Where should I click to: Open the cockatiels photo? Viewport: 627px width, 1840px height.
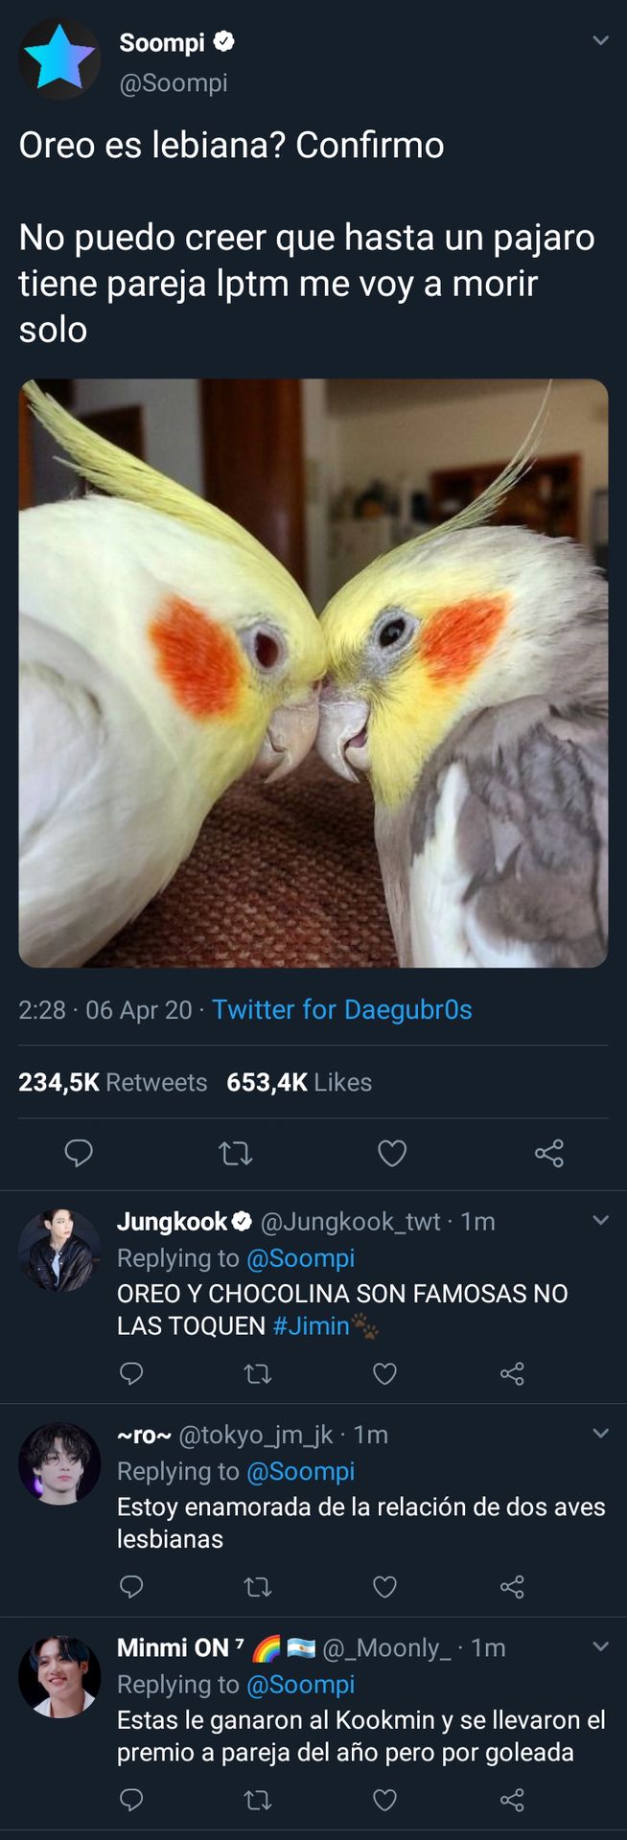(313, 674)
